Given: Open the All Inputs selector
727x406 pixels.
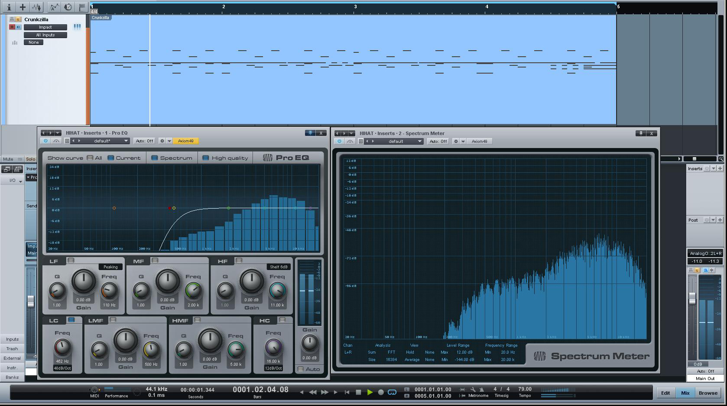Looking at the screenshot, I should click(45, 35).
